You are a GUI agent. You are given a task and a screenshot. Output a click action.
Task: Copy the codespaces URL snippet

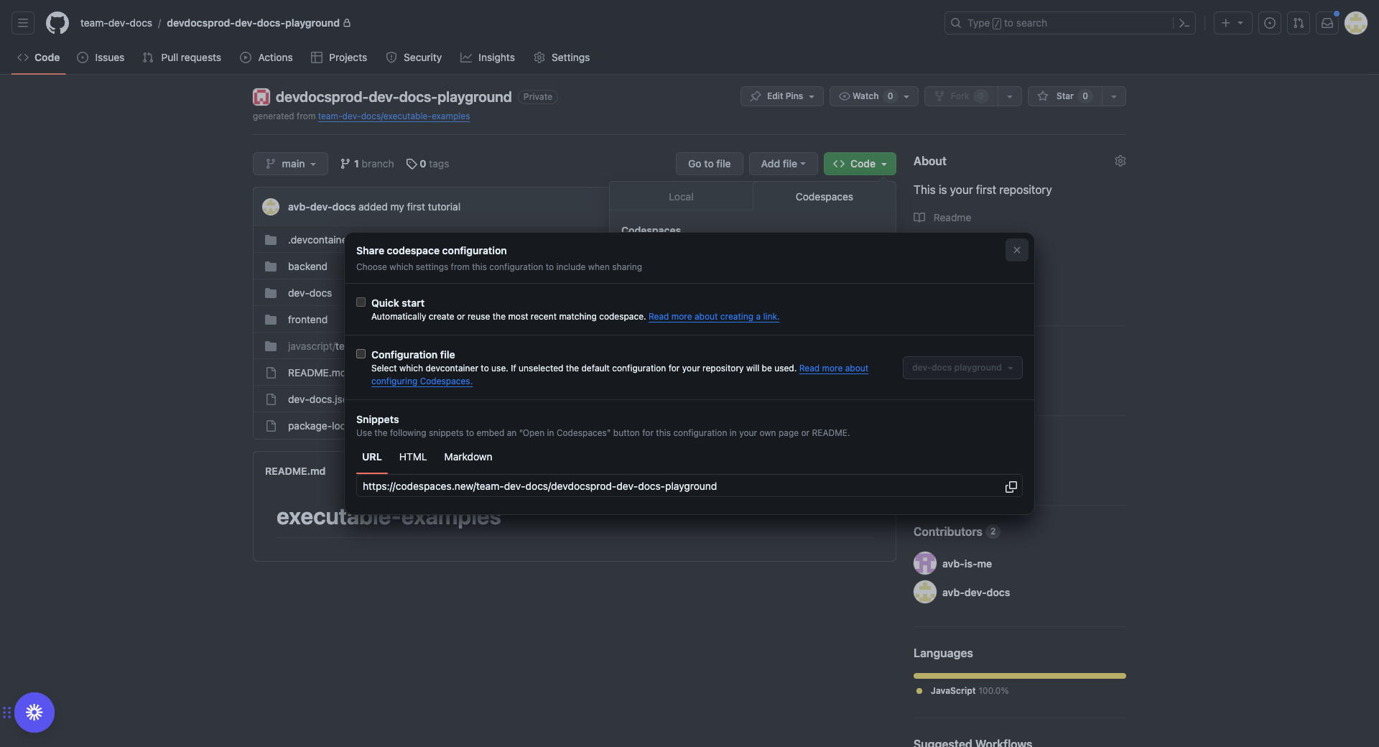click(1011, 487)
